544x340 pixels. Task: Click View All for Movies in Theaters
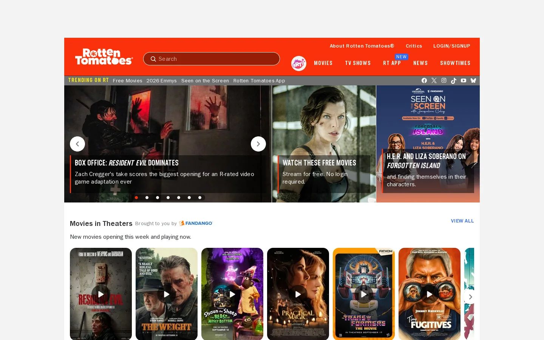coord(462,221)
